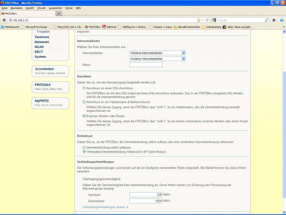Open the Microsoft Exchange bookmark
286x215 pixels.
36,27
